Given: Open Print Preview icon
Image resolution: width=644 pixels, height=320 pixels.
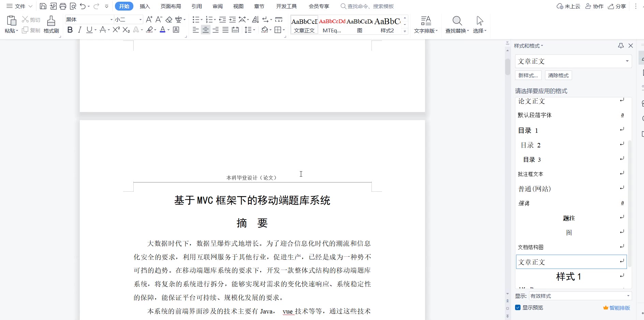Looking at the screenshot, I should (x=73, y=6).
